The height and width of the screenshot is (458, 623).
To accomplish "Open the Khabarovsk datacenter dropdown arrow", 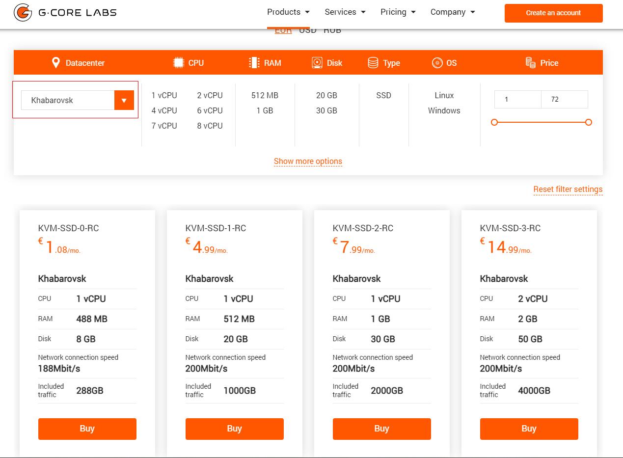I will click(124, 100).
